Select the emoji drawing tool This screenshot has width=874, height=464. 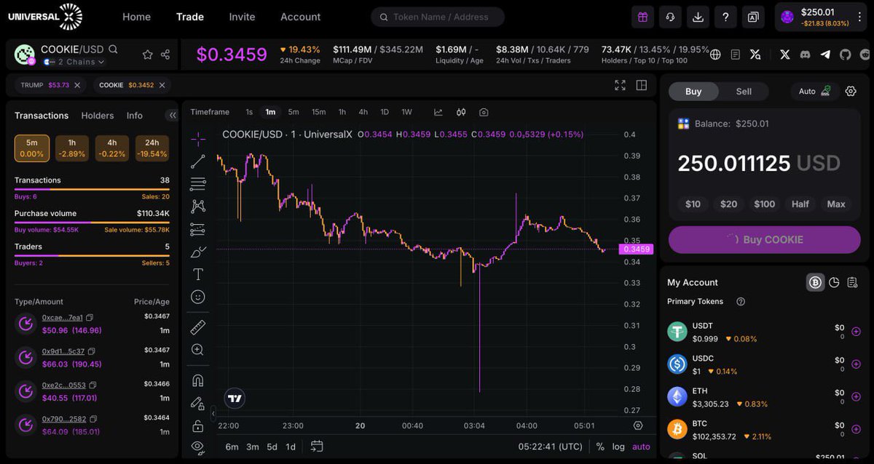tap(197, 295)
